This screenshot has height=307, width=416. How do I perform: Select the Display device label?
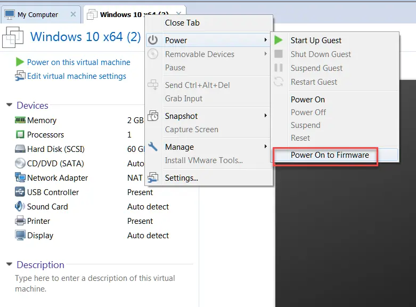tap(40, 236)
